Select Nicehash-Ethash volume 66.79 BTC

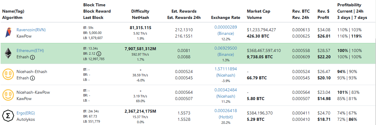257,78
